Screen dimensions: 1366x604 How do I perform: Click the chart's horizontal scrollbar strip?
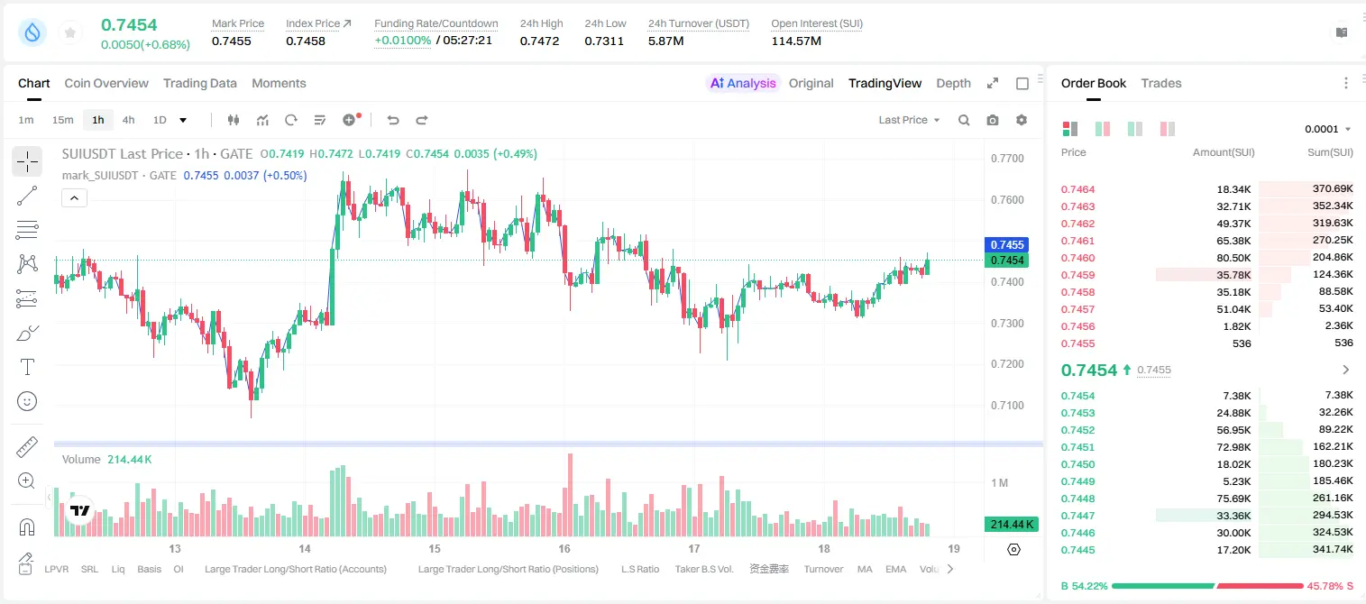(548, 444)
